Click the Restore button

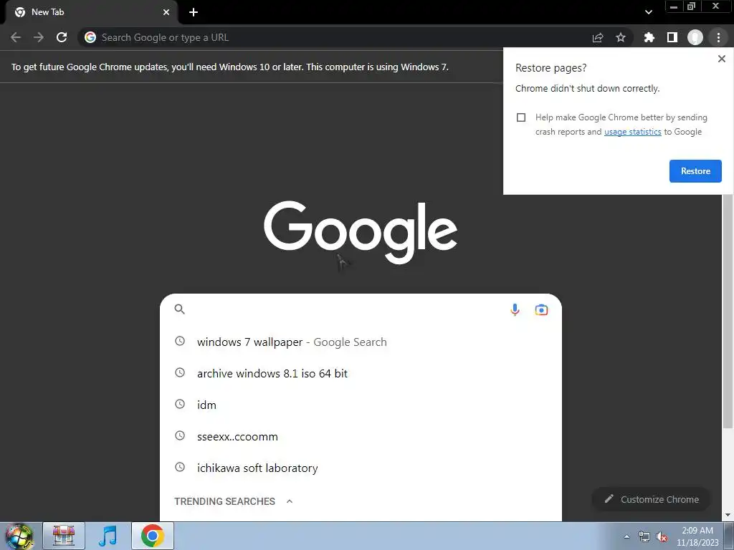tap(695, 171)
